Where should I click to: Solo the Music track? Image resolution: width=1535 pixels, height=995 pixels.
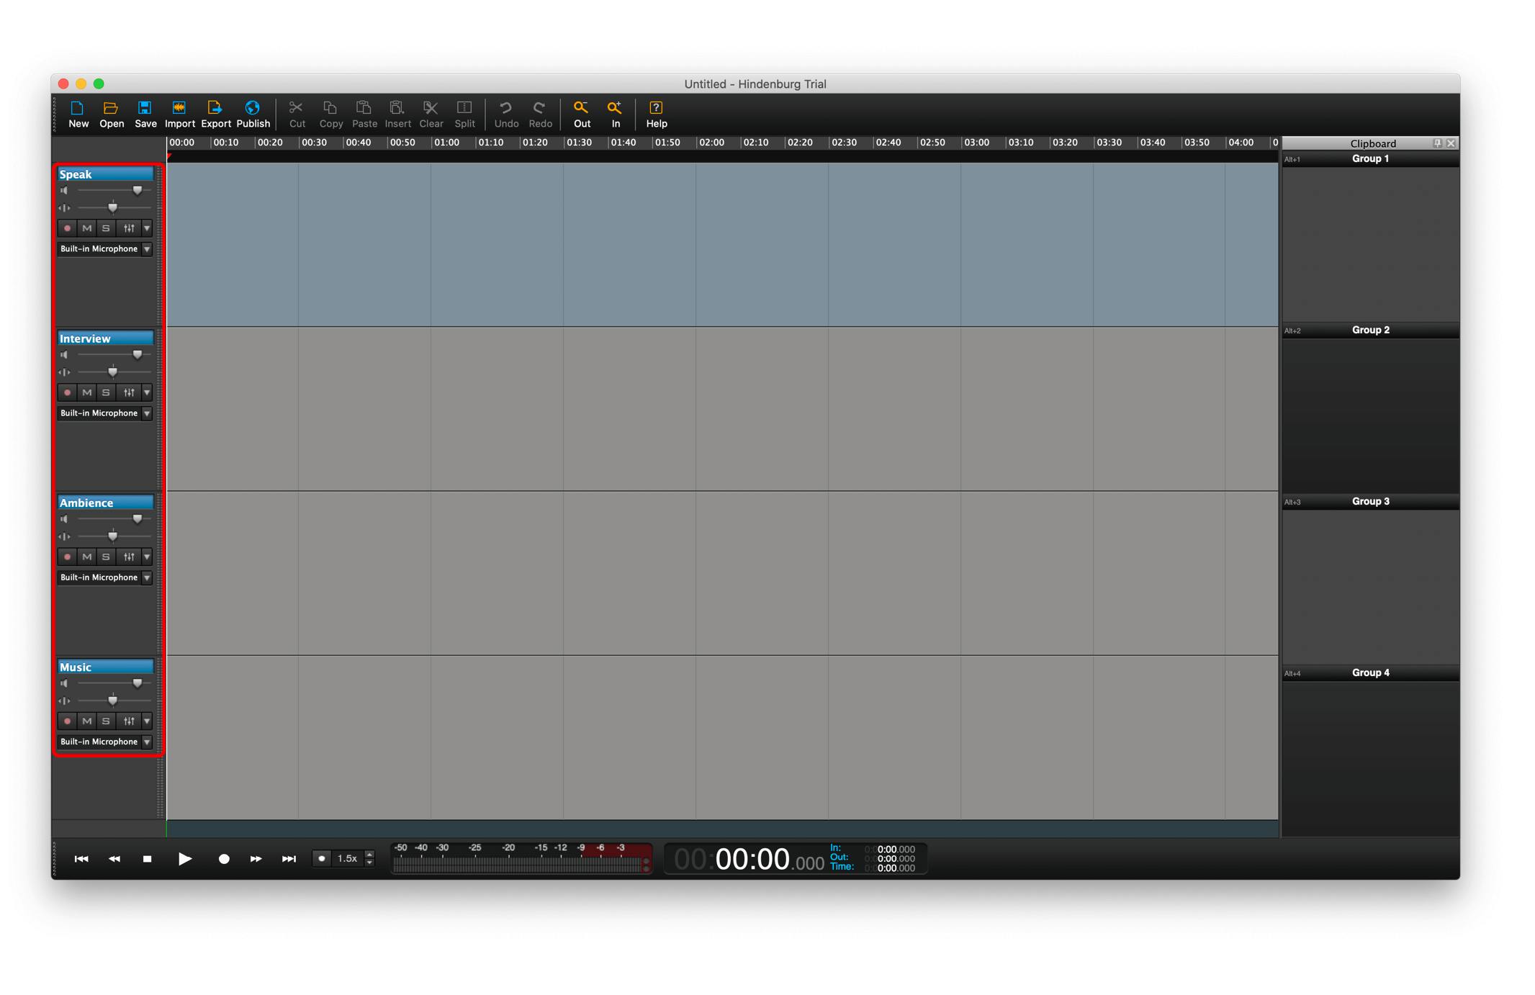click(x=105, y=721)
